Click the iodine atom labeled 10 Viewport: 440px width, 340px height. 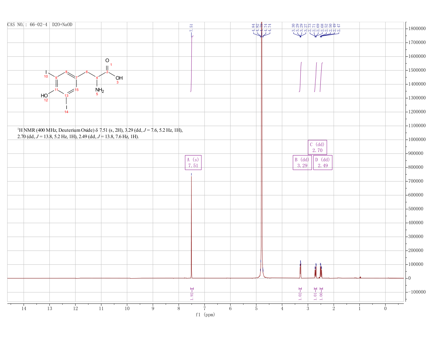coord(46,72)
